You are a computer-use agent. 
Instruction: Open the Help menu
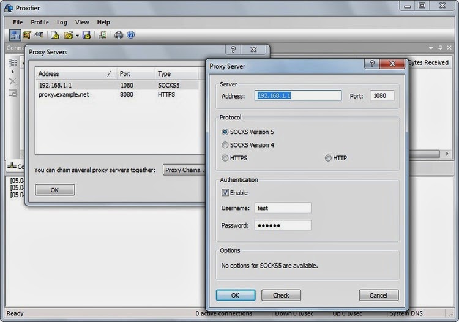click(103, 22)
